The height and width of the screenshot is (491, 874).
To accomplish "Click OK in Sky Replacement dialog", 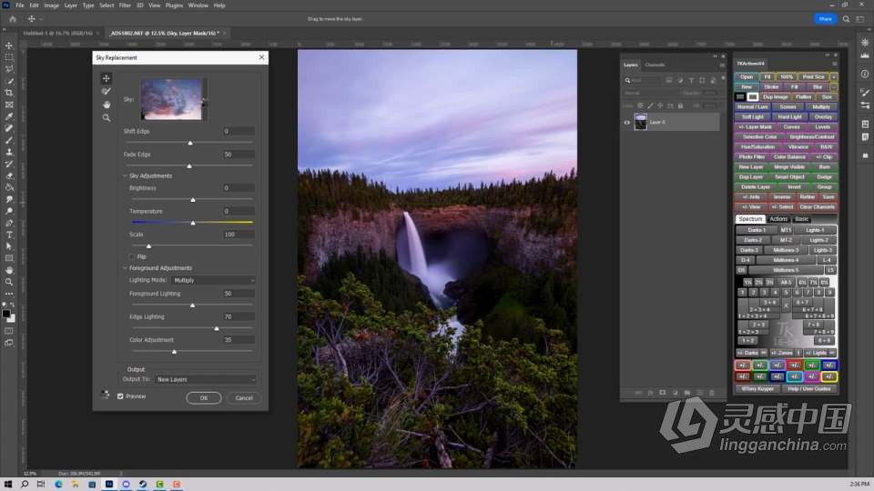I will pos(204,398).
